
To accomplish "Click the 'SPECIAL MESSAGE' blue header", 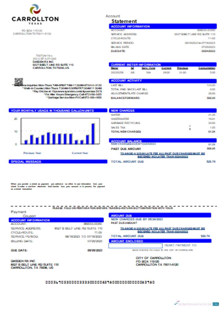I will coord(58,162).
